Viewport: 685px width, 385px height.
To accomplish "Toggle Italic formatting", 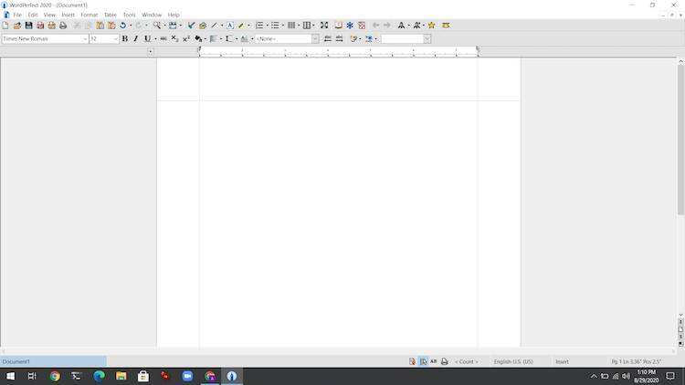I will (135, 39).
